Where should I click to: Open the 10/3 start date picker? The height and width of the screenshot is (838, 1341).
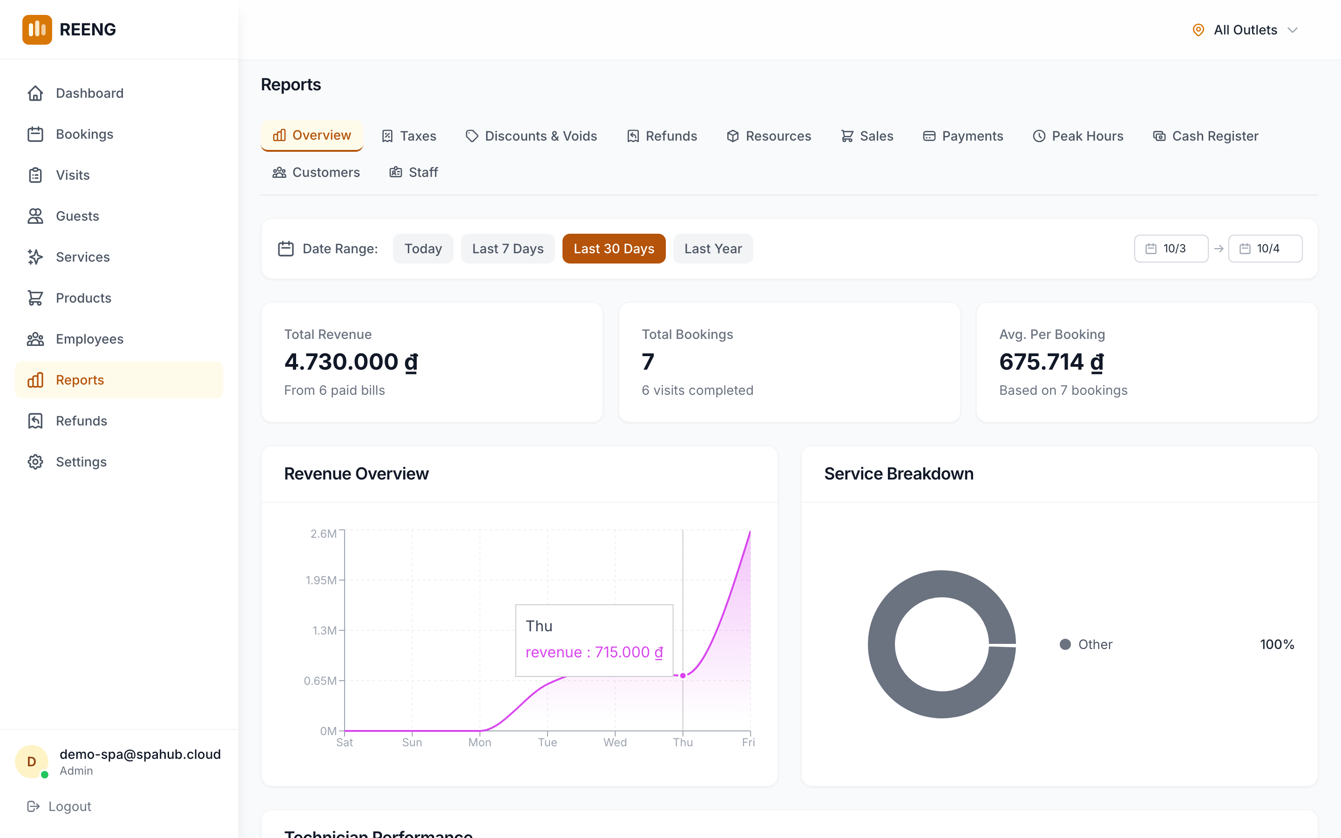[1171, 248]
